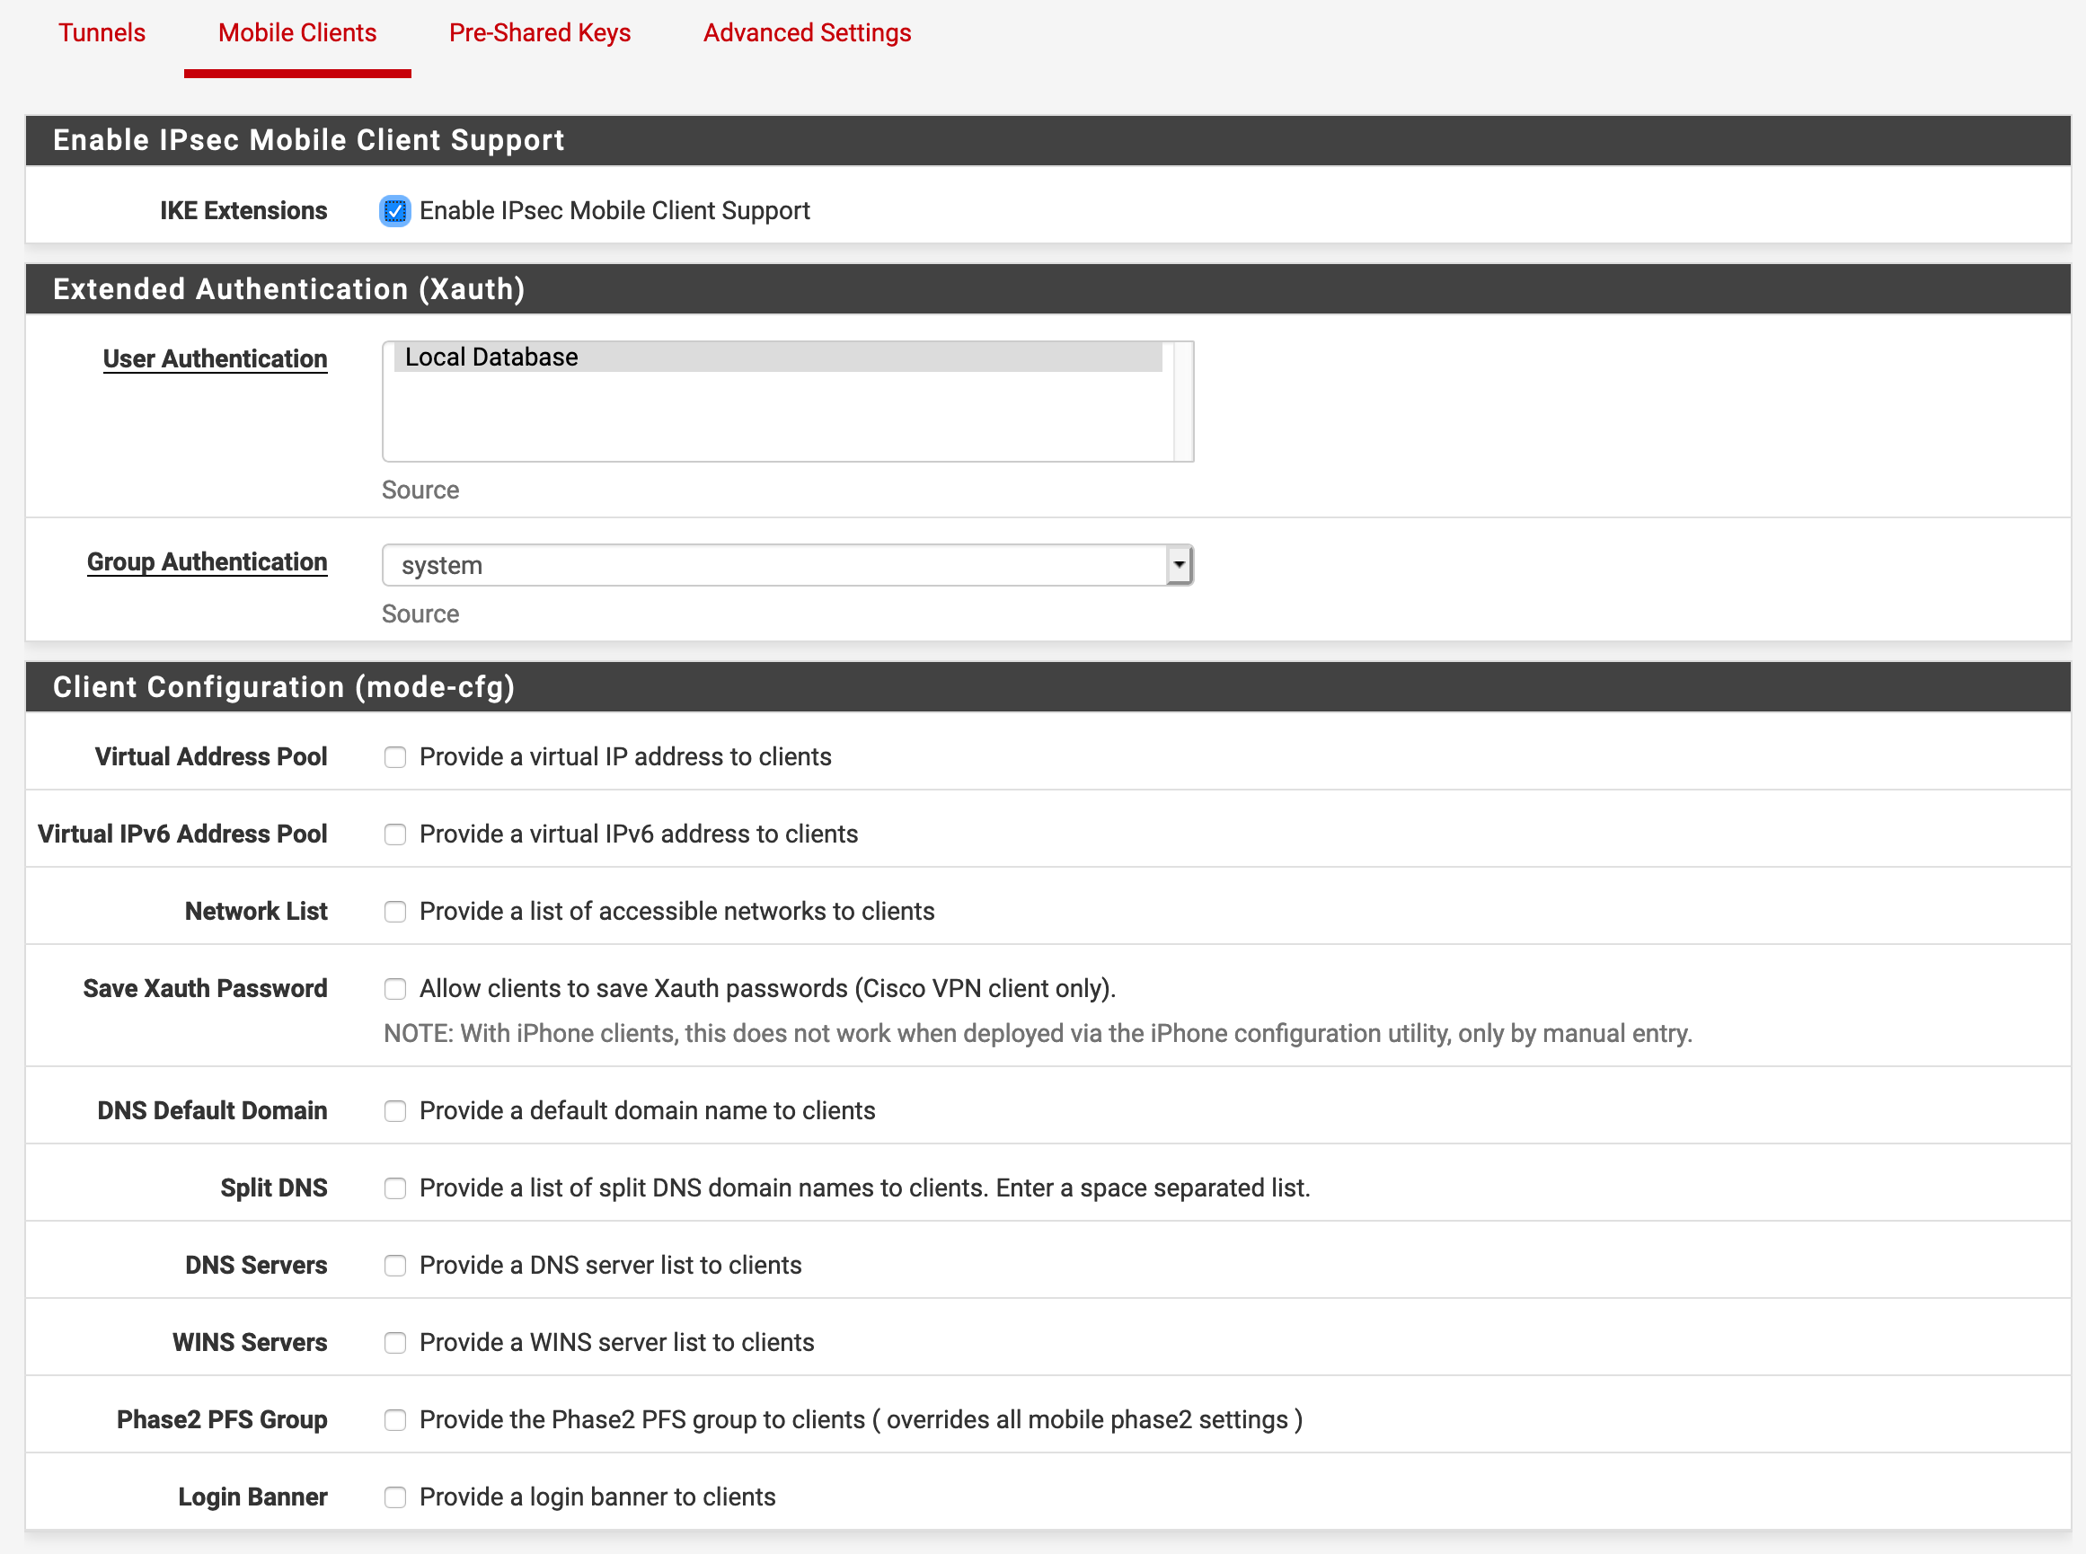Click the Login Banner label
This screenshot has width=2086, height=1554.
coord(253,1497)
